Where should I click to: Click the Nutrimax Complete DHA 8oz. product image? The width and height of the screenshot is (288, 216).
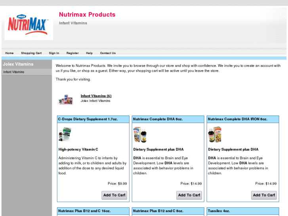tap(140, 135)
